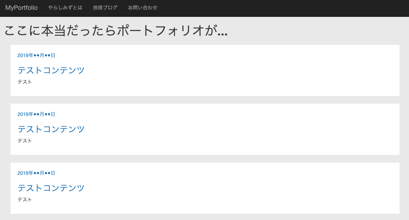Open the first テストコンテンツ title link
The image size is (409, 220).
pos(51,70)
